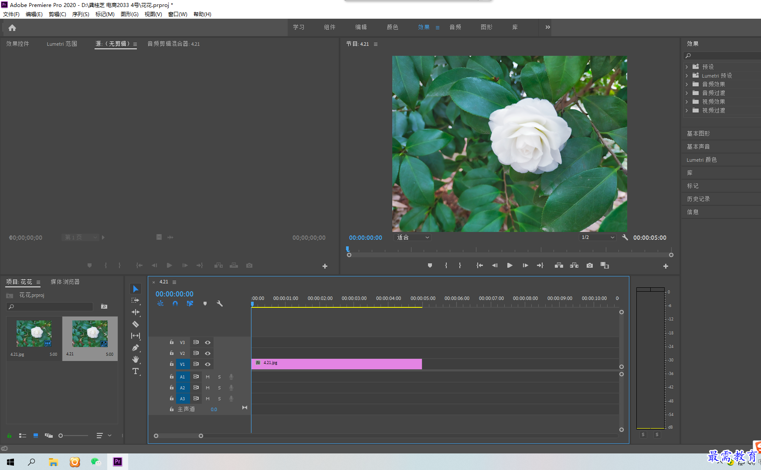Switch to the 编辑 workspace
This screenshot has width=761, height=470.
pyautogui.click(x=361, y=27)
